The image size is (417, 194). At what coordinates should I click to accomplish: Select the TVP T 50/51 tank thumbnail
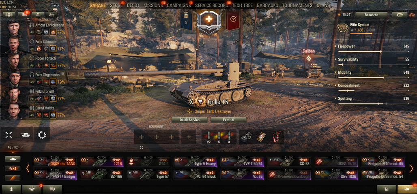[242, 162]
